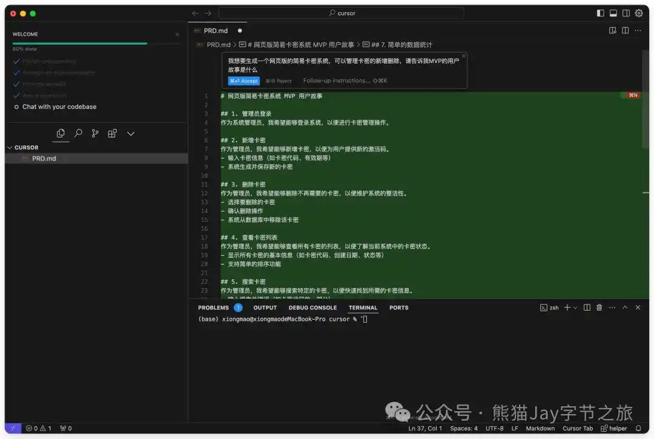This screenshot has width=654, height=439.
Task: Open the Extensions panel icon
Action: (x=112, y=133)
